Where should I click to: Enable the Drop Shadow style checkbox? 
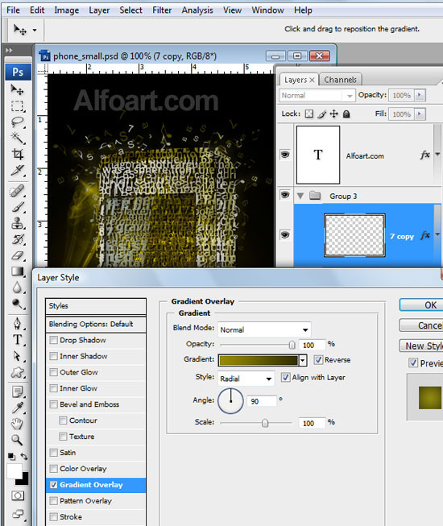click(x=53, y=340)
